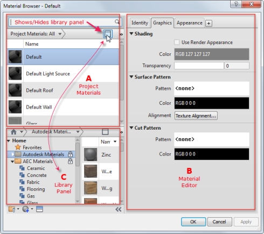Select Default Wall in project materials
The width and height of the screenshot is (264, 234).
point(63,107)
